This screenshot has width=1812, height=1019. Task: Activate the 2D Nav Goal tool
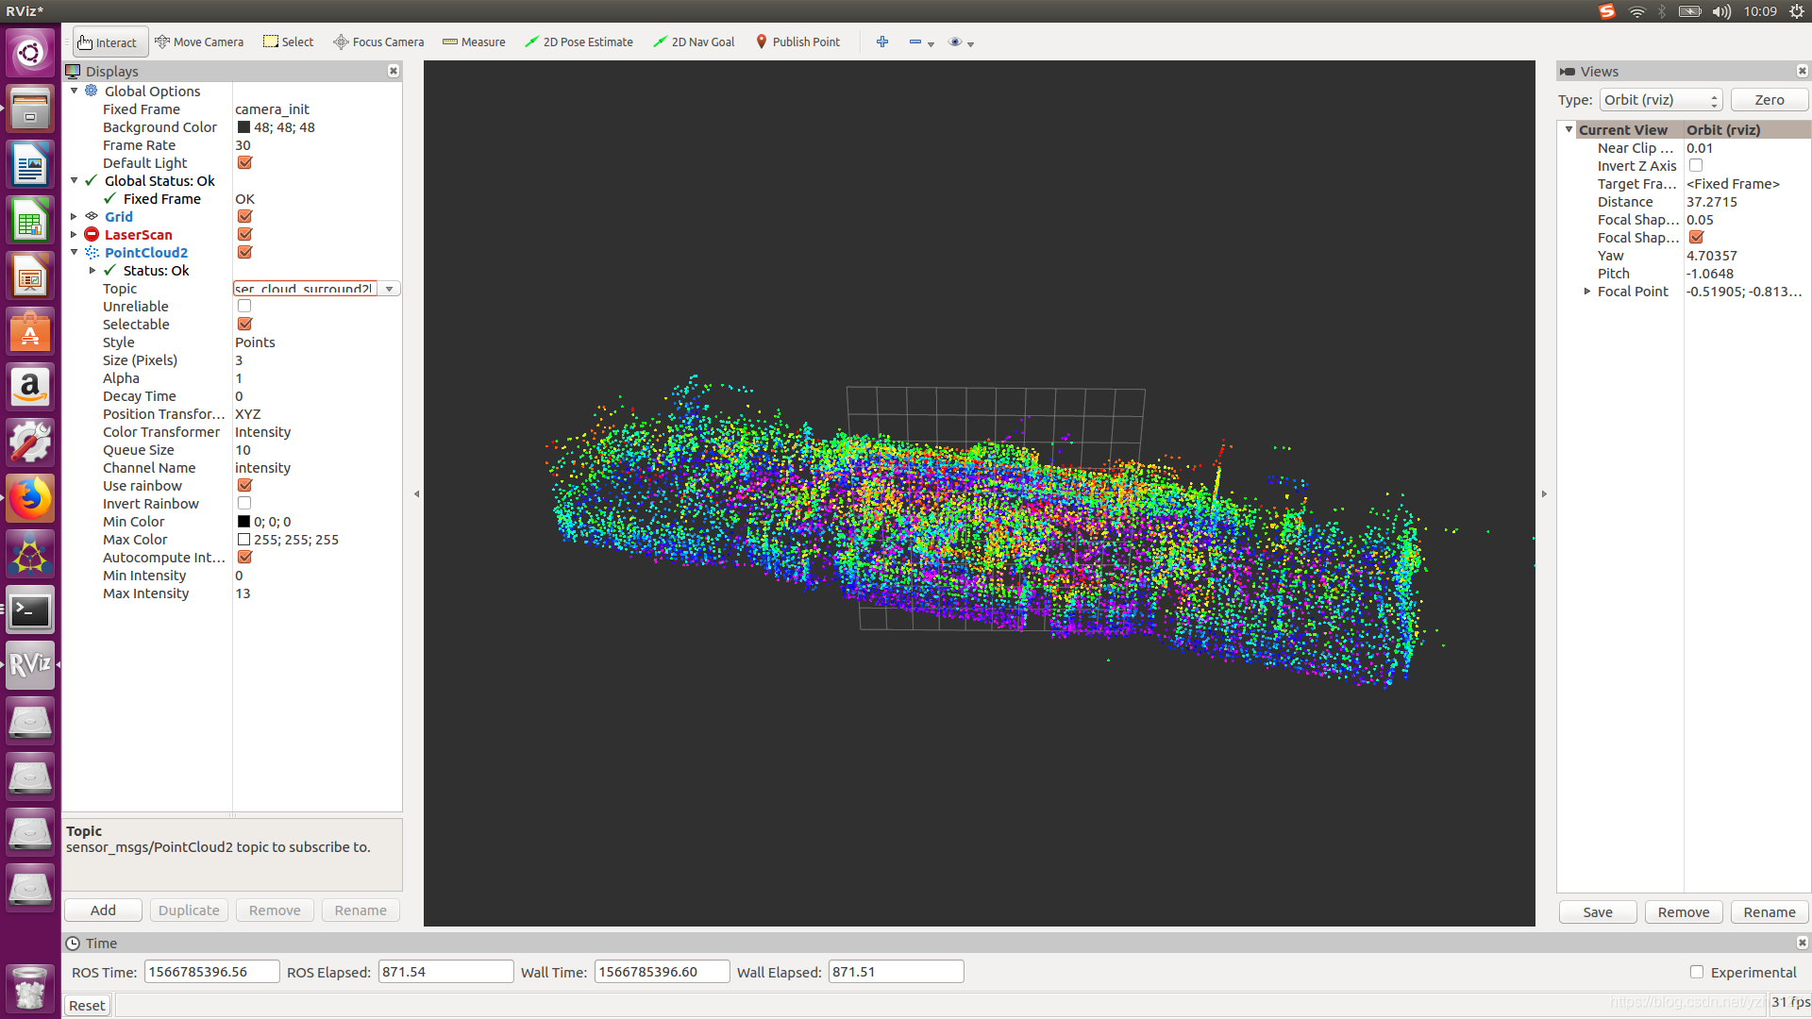pyautogui.click(x=694, y=42)
